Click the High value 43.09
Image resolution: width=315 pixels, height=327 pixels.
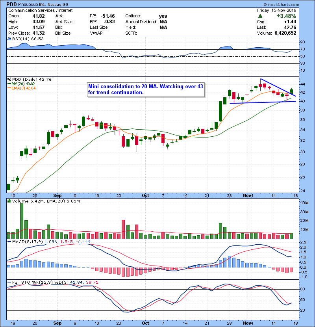[39, 22]
